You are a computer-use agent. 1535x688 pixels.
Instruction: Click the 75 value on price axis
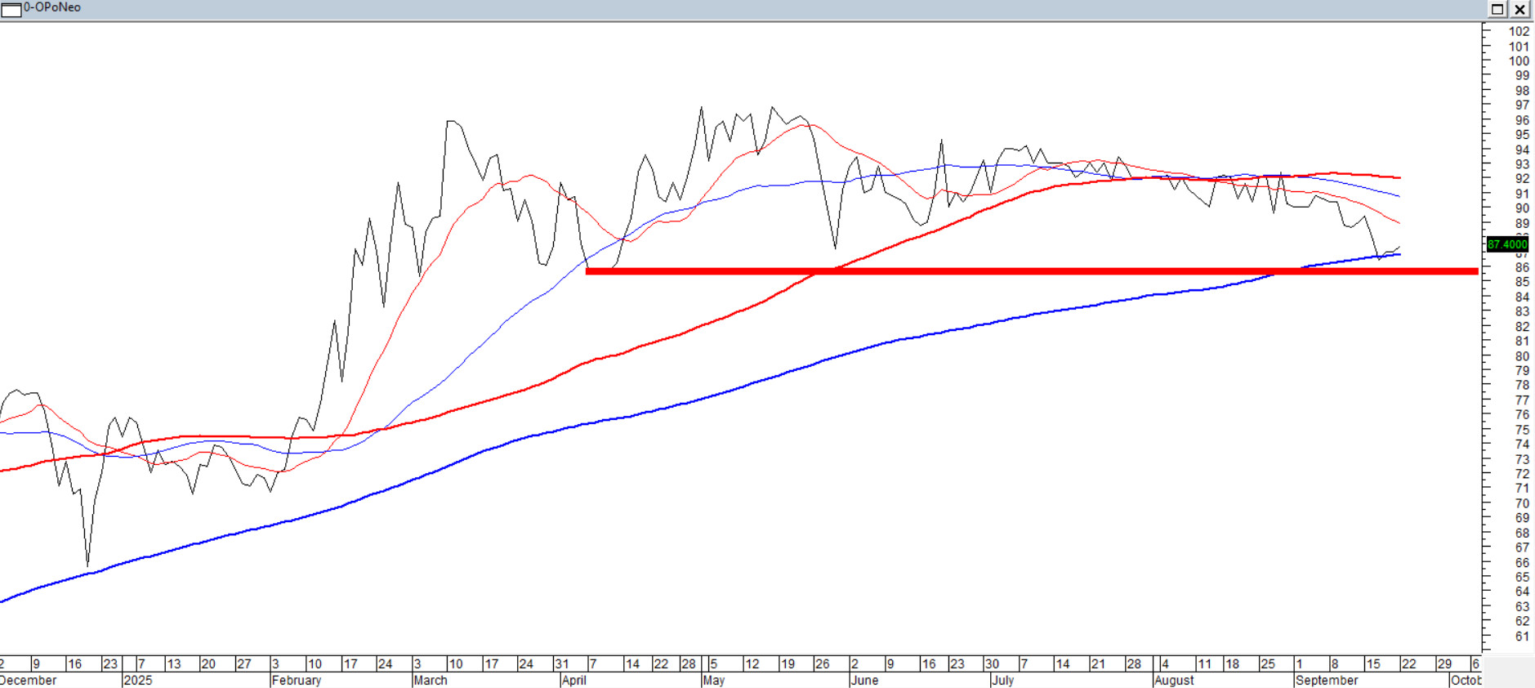[x=1522, y=430]
